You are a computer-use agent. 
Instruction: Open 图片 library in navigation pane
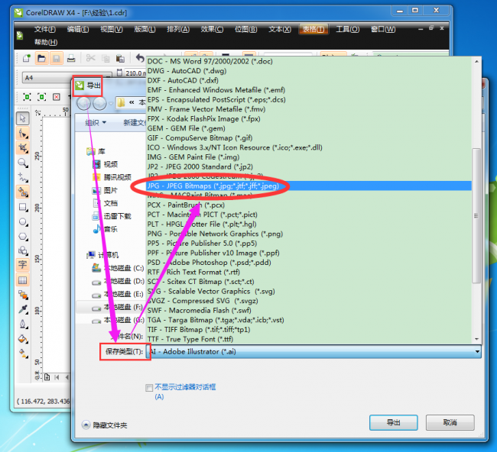(106, 190)
